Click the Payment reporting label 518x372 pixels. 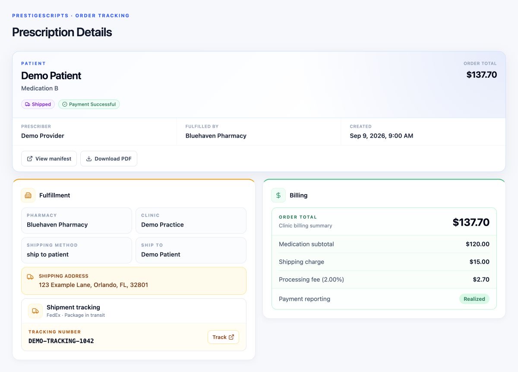[x=304, y=299]
